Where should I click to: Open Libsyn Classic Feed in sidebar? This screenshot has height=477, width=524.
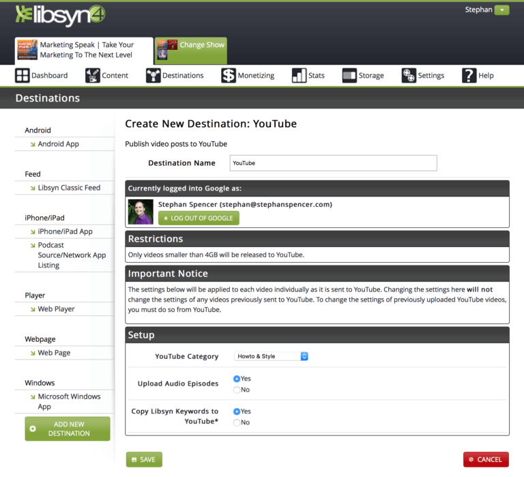[69, 188]
